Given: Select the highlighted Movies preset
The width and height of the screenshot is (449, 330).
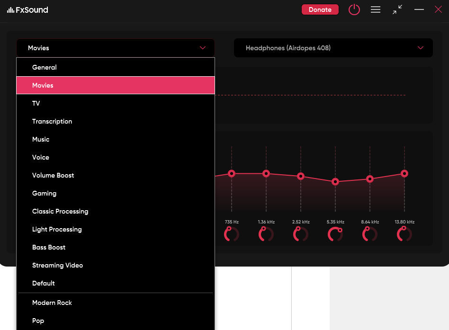Looking at the screenshot, I should click(116, 85).
